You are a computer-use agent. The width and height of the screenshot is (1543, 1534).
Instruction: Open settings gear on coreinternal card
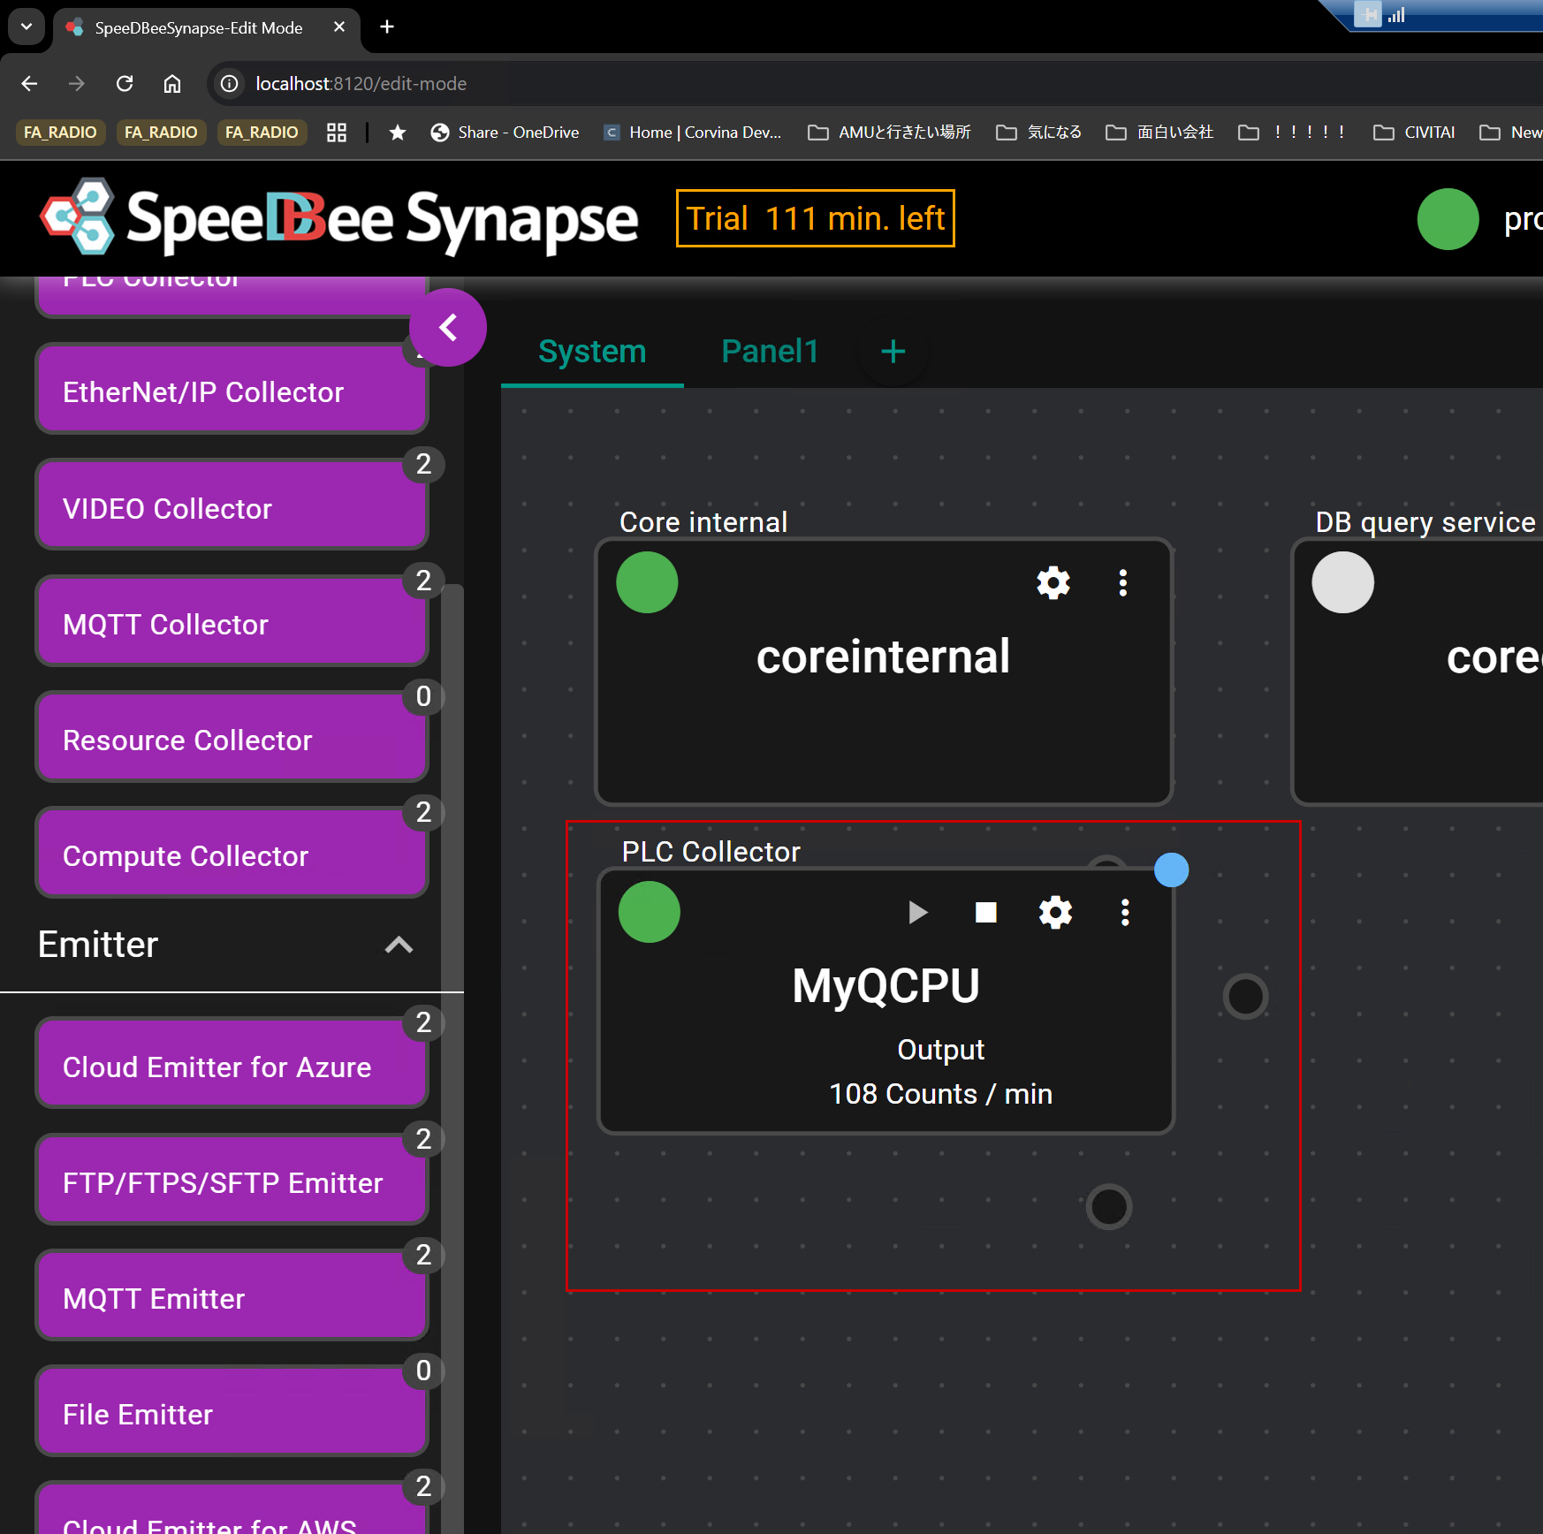pos(1053,583)
